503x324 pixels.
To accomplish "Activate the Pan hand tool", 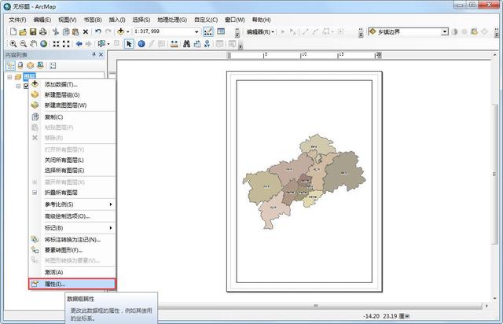I will tap(33, 44).
